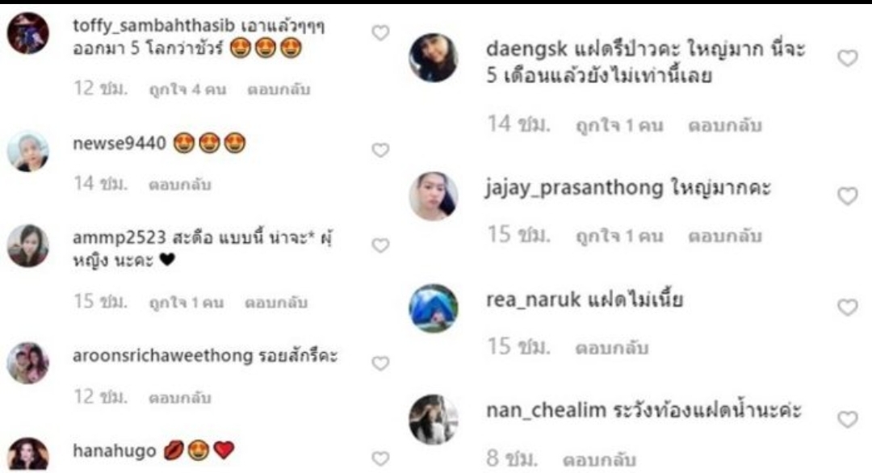Open username link ammp2523
872x473 pixels.
pos(119,238)
